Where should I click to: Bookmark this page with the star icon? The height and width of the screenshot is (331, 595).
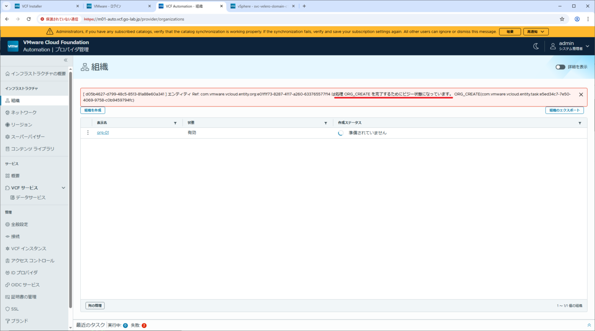pyautogui.click(x=562, y=19)
